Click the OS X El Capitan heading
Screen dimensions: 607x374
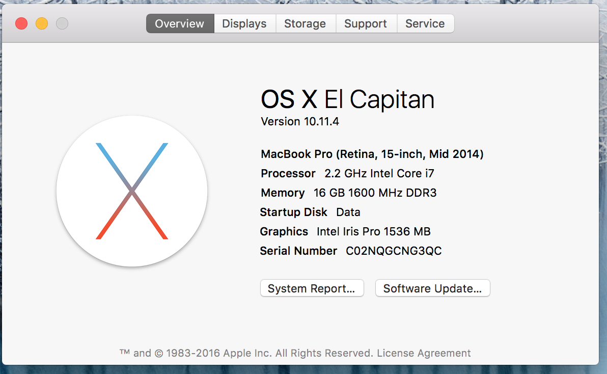pos(347,99)
